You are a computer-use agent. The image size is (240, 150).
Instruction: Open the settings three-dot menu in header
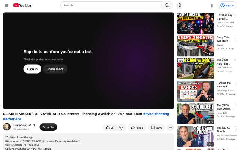pyautogui.click(x=212, y=5)
